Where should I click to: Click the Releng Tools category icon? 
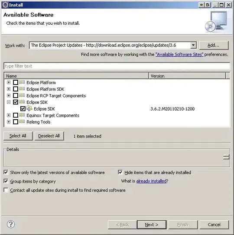22,121
